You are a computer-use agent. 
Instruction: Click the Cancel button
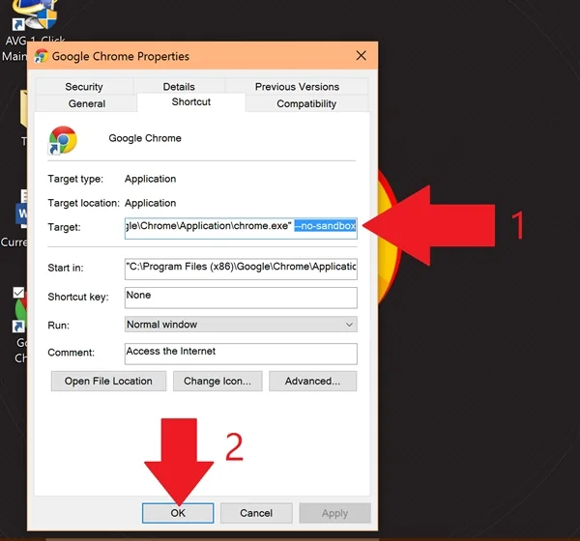256,513
